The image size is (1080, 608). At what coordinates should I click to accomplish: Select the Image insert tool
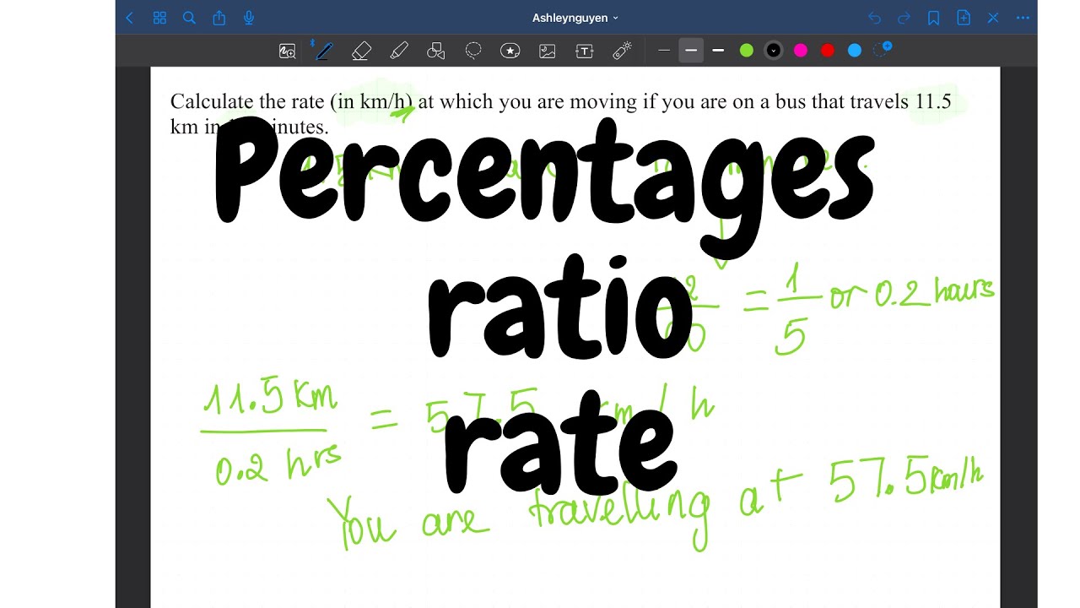(x=548, y=51)
